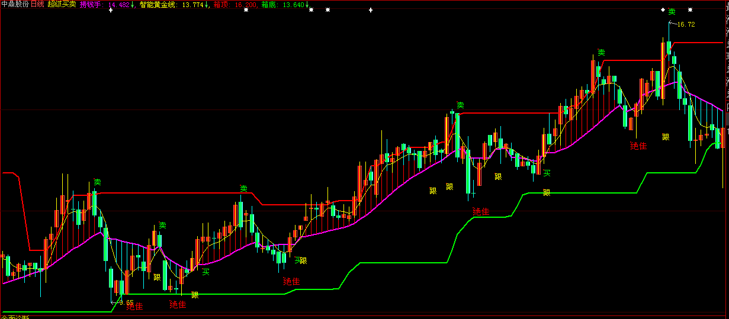Click the 中鼎股份 stock name

(x=15, y=4)
